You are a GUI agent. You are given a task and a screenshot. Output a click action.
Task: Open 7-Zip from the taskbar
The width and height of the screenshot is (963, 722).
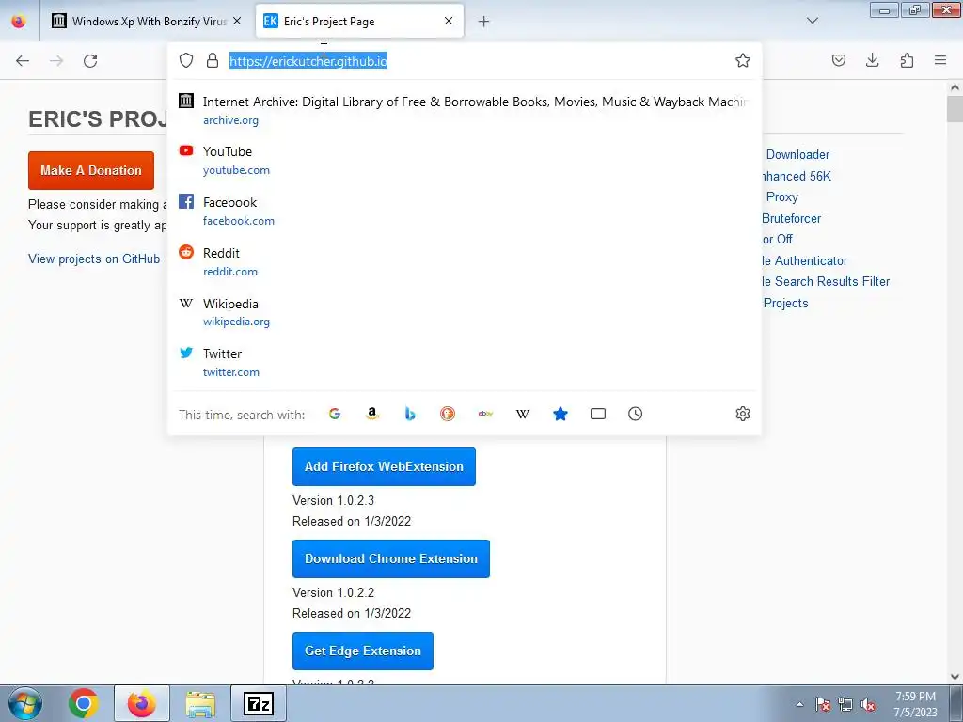259,703
